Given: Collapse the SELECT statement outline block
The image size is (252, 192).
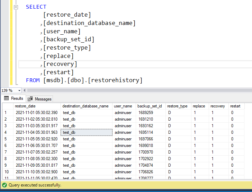Looking at the screenshot, I should (x=16, y=7).
